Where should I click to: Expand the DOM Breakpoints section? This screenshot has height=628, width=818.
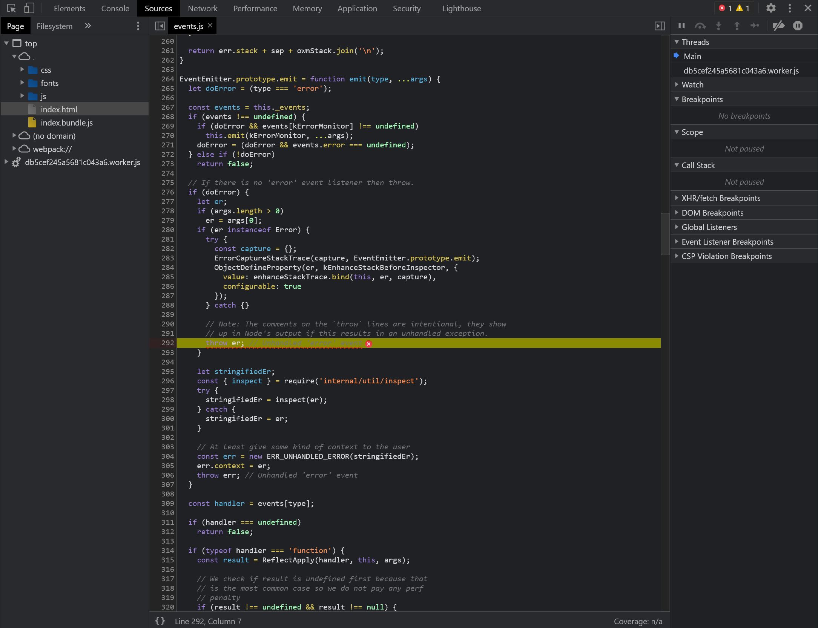click(712, 213)
